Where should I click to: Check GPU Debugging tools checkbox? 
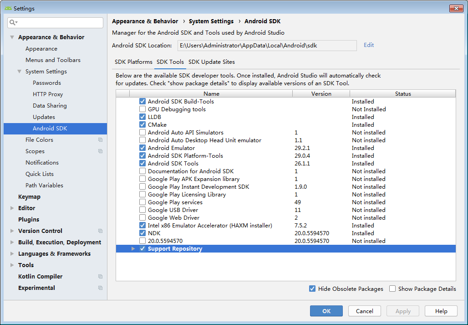[x=142, y=109]
